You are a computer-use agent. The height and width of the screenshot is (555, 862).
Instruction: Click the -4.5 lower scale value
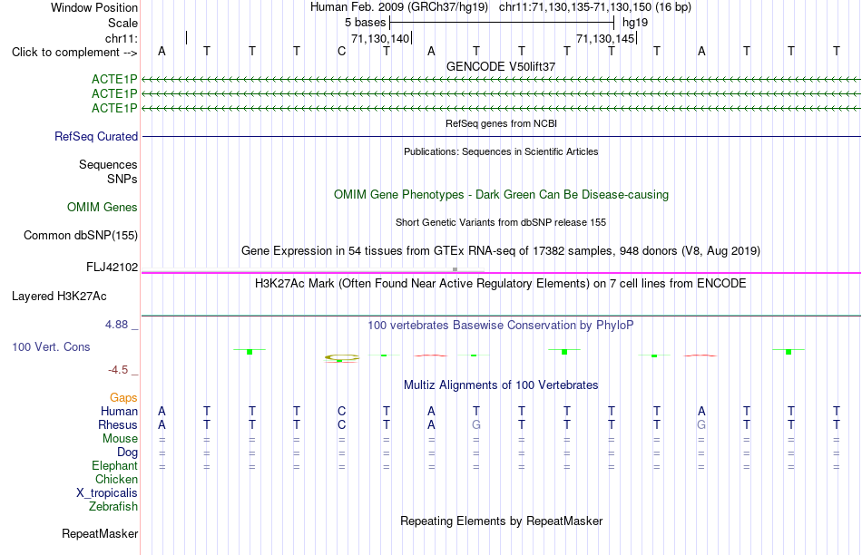tap(118, 370)
